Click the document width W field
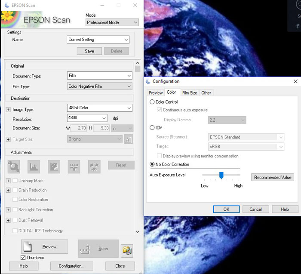Viewport: 301px width, 274px height. pyautogui.click(x=79, y=128)
